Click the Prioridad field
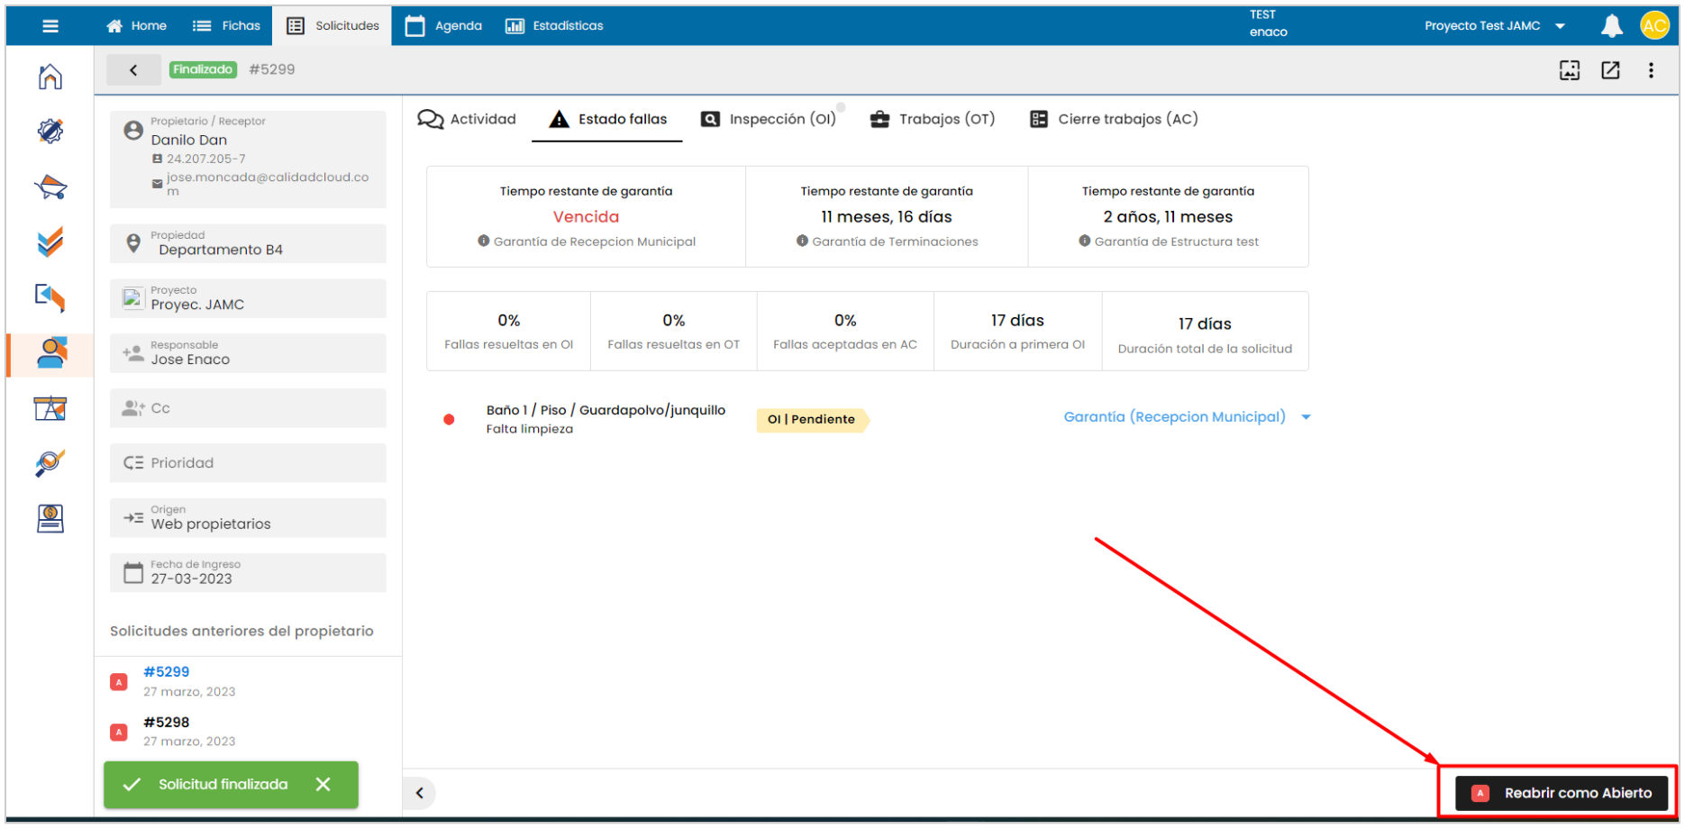 point(248,463)
